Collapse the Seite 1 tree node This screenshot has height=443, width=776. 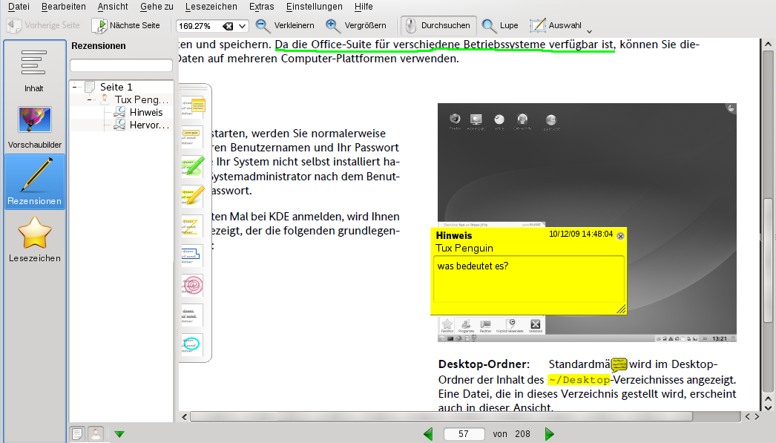click(x=76, y=87)
